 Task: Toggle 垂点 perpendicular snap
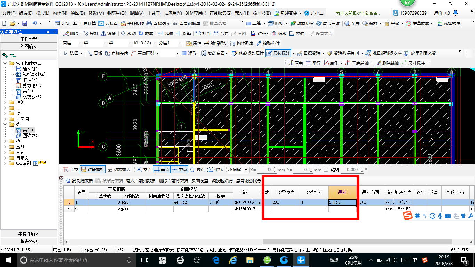pos(162,170)
